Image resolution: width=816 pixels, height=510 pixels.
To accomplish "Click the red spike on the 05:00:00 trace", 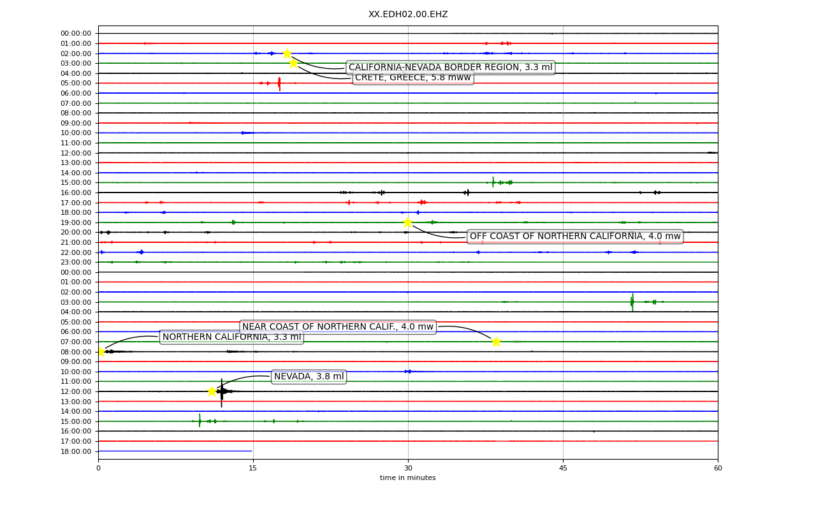I will pos(279,84).
